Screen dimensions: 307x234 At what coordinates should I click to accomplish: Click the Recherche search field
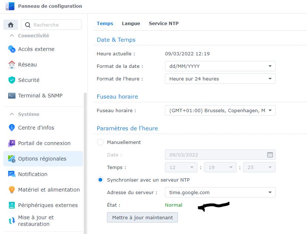tap(51, 25)
